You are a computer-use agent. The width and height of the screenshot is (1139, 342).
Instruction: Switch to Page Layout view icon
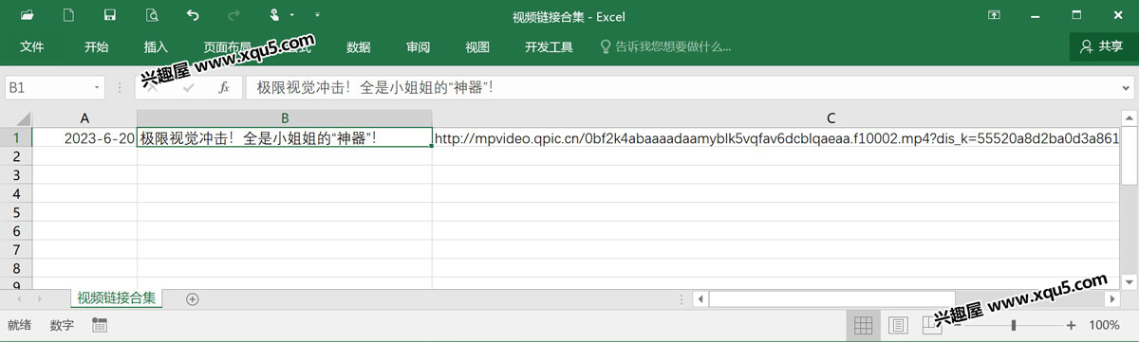point(897,325)
